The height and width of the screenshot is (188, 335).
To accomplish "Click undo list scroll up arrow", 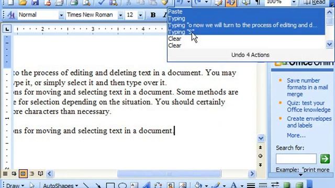I will coord(329,13).
